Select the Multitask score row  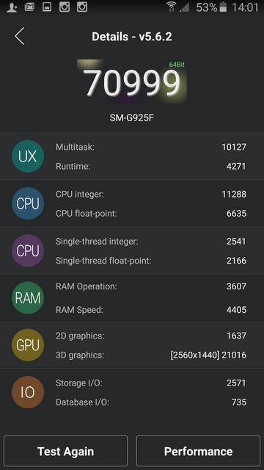pos(151,147)
